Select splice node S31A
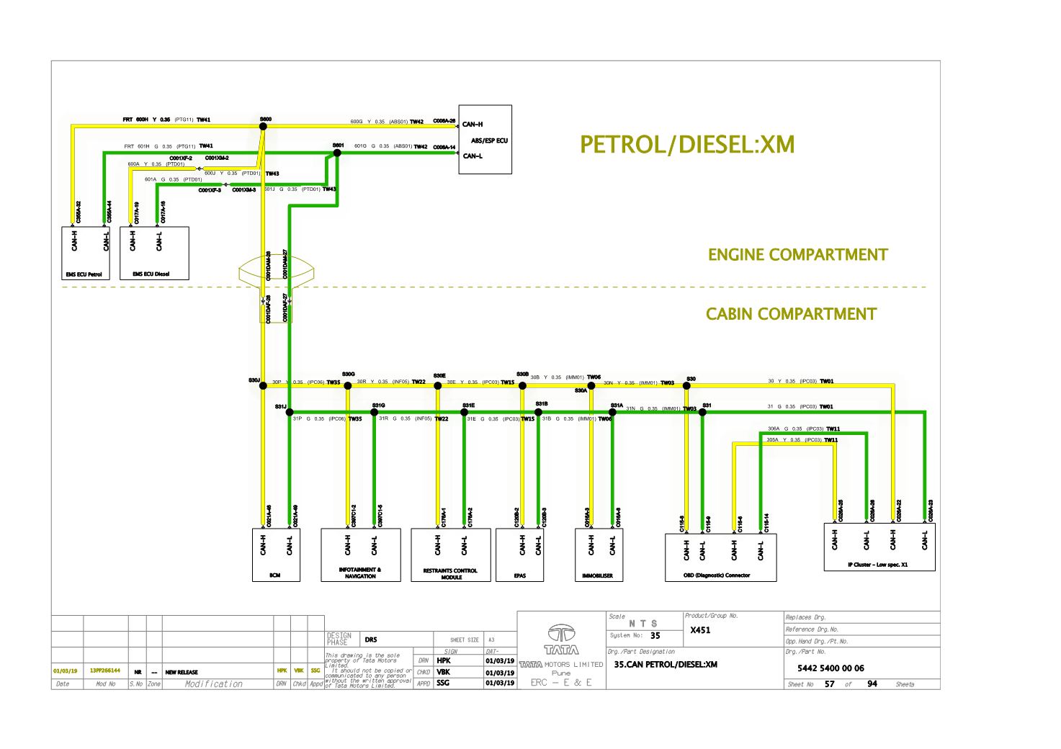The height and width of the screenshot is (749, 1061). pyautogui.click(x=612, y=413)
